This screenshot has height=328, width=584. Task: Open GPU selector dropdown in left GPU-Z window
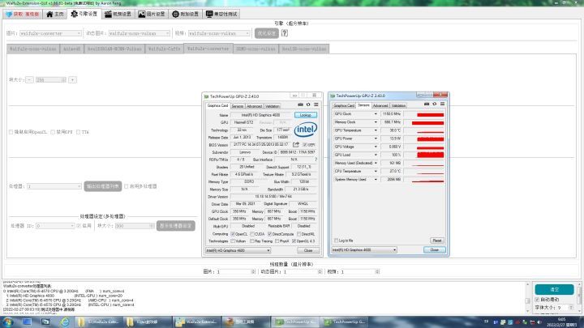[238, 250]
